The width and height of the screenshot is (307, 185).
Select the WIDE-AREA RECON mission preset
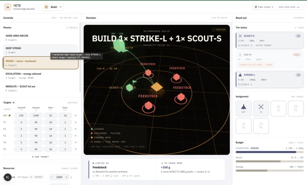point(40,38)
